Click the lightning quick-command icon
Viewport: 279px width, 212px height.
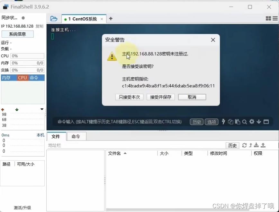point(223,122)
